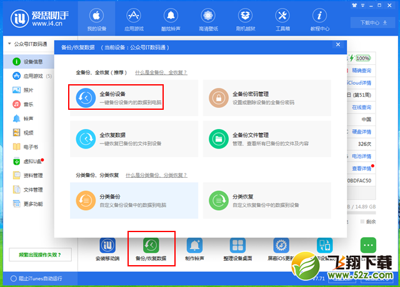Open the 应用游戏 tab in top bar

pyautogui.click(x=134, y=20)
